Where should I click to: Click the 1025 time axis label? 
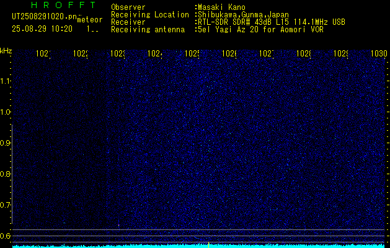(192, 53)
